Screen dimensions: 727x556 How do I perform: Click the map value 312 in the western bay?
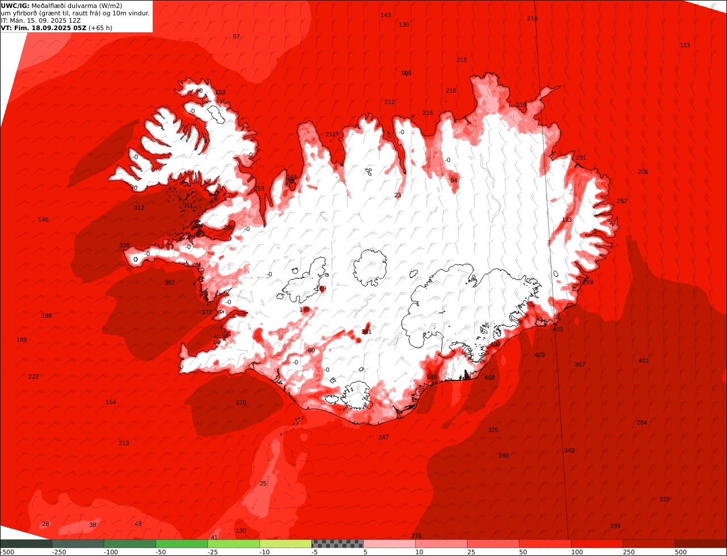[x=139, y=208]
